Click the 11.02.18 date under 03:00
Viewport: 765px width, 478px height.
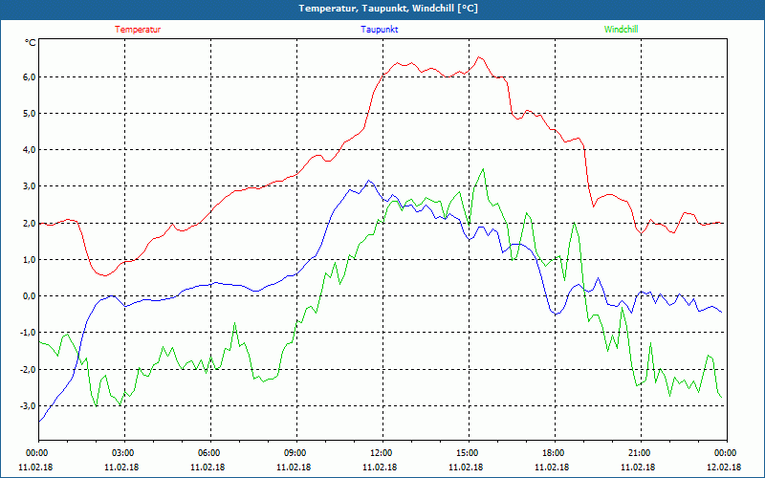(x=121, y=467)
